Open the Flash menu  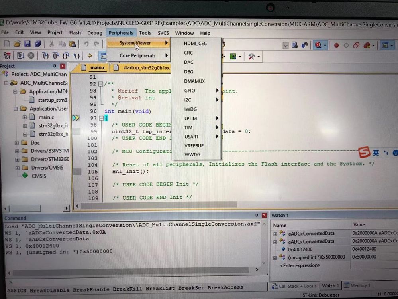point(75,33)
